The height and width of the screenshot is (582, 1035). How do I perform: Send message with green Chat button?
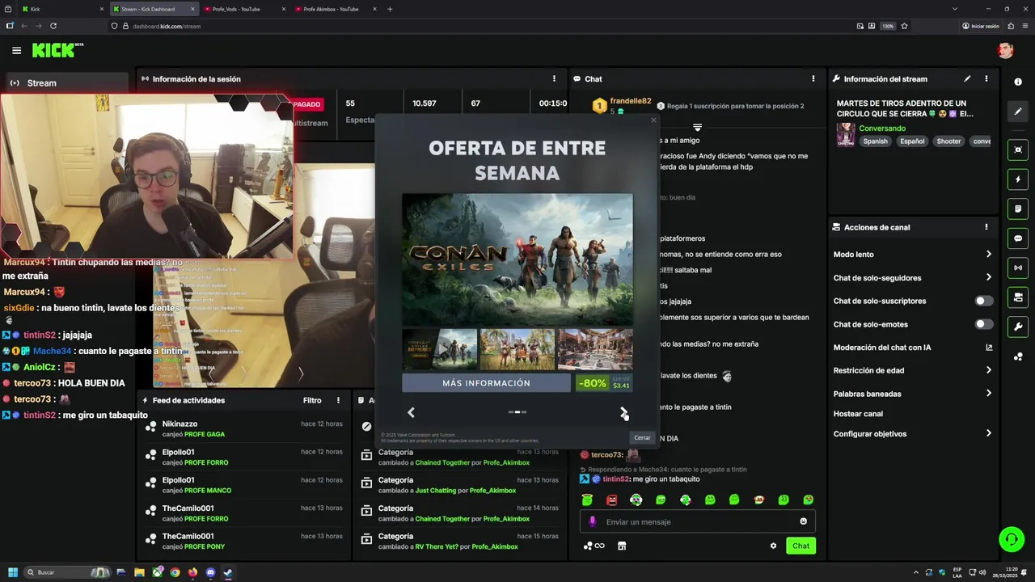pyautogui.click(x=801, y=546)
